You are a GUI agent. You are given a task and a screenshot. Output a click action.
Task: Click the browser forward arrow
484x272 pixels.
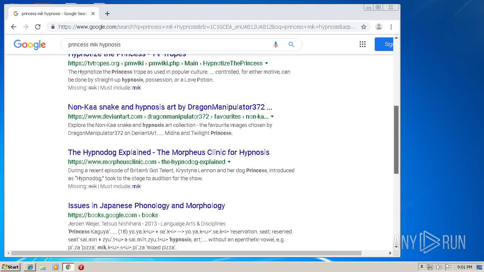click(x=26, y=27)
